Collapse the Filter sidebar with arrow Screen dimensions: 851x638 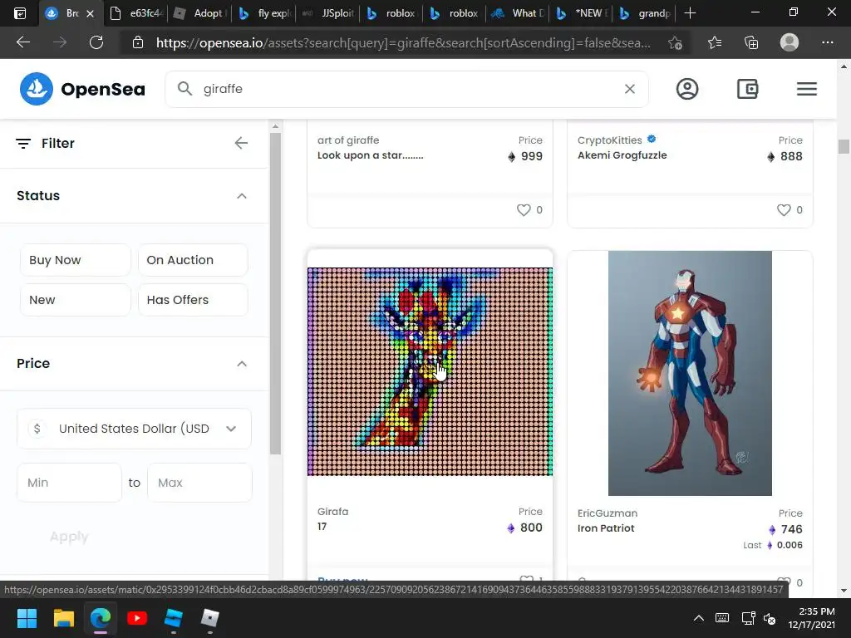point(241,143)
